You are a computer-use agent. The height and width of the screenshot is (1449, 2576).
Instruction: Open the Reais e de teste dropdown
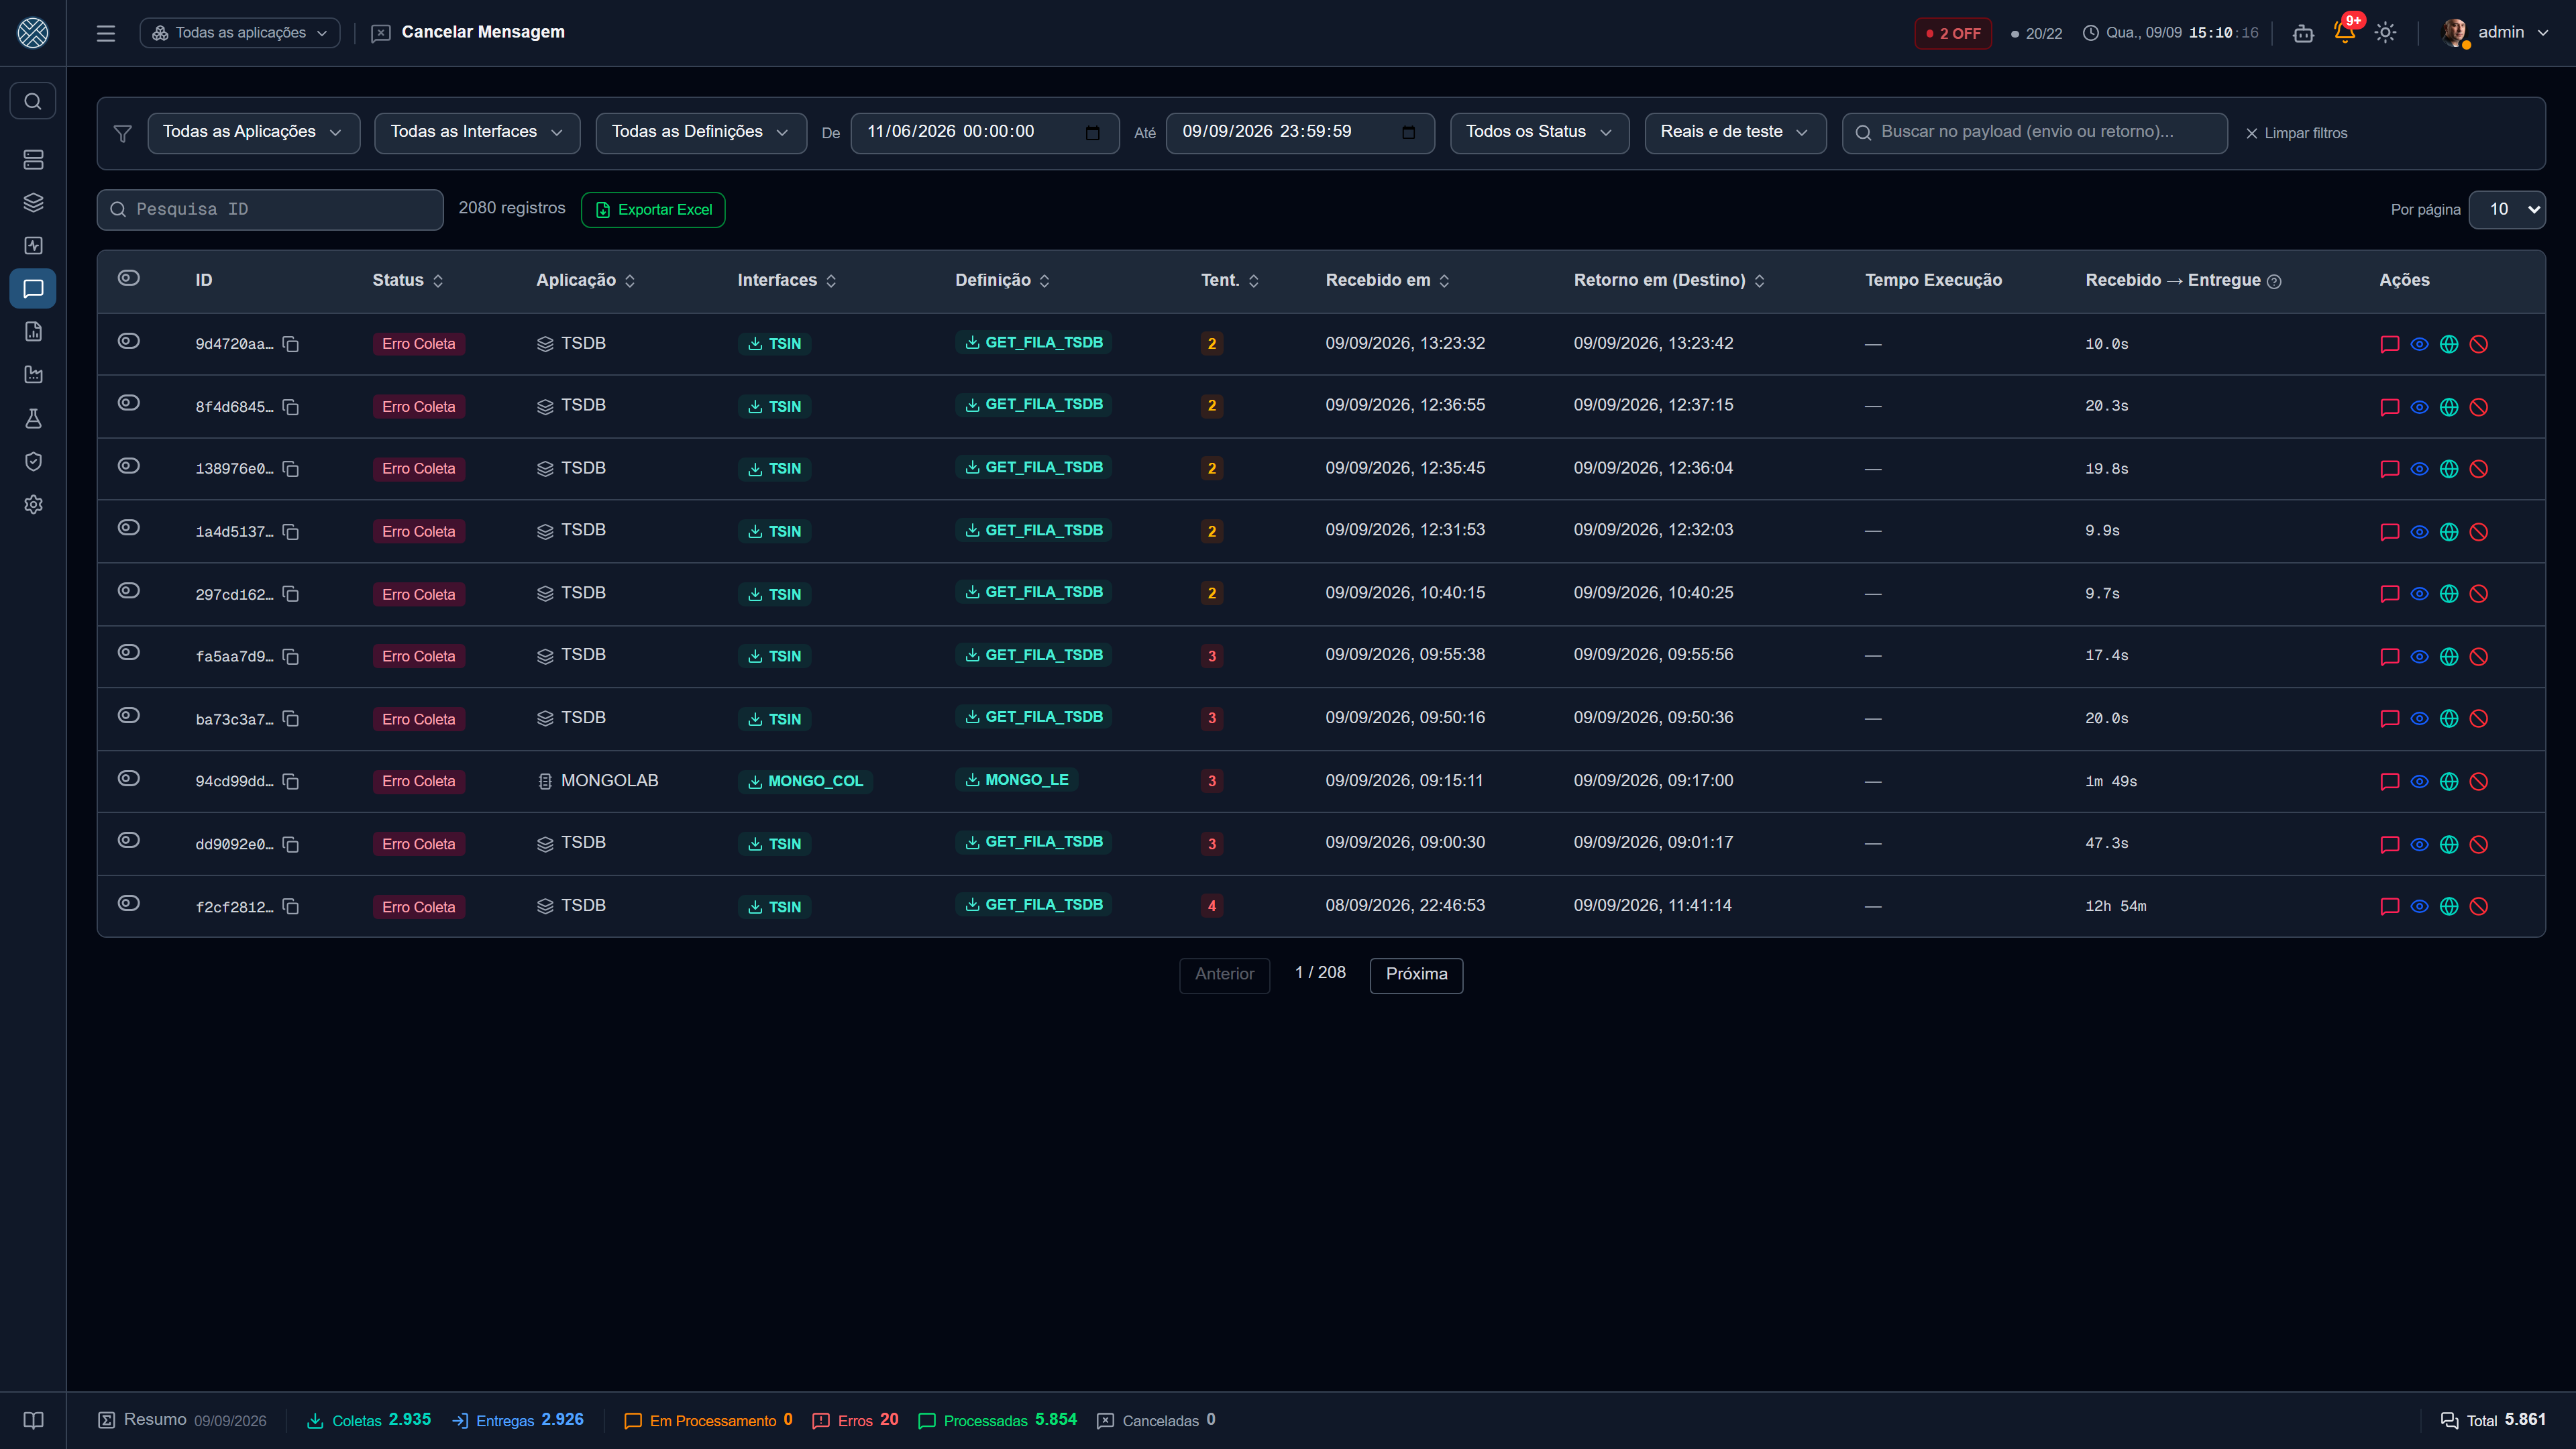(1735, 132)
